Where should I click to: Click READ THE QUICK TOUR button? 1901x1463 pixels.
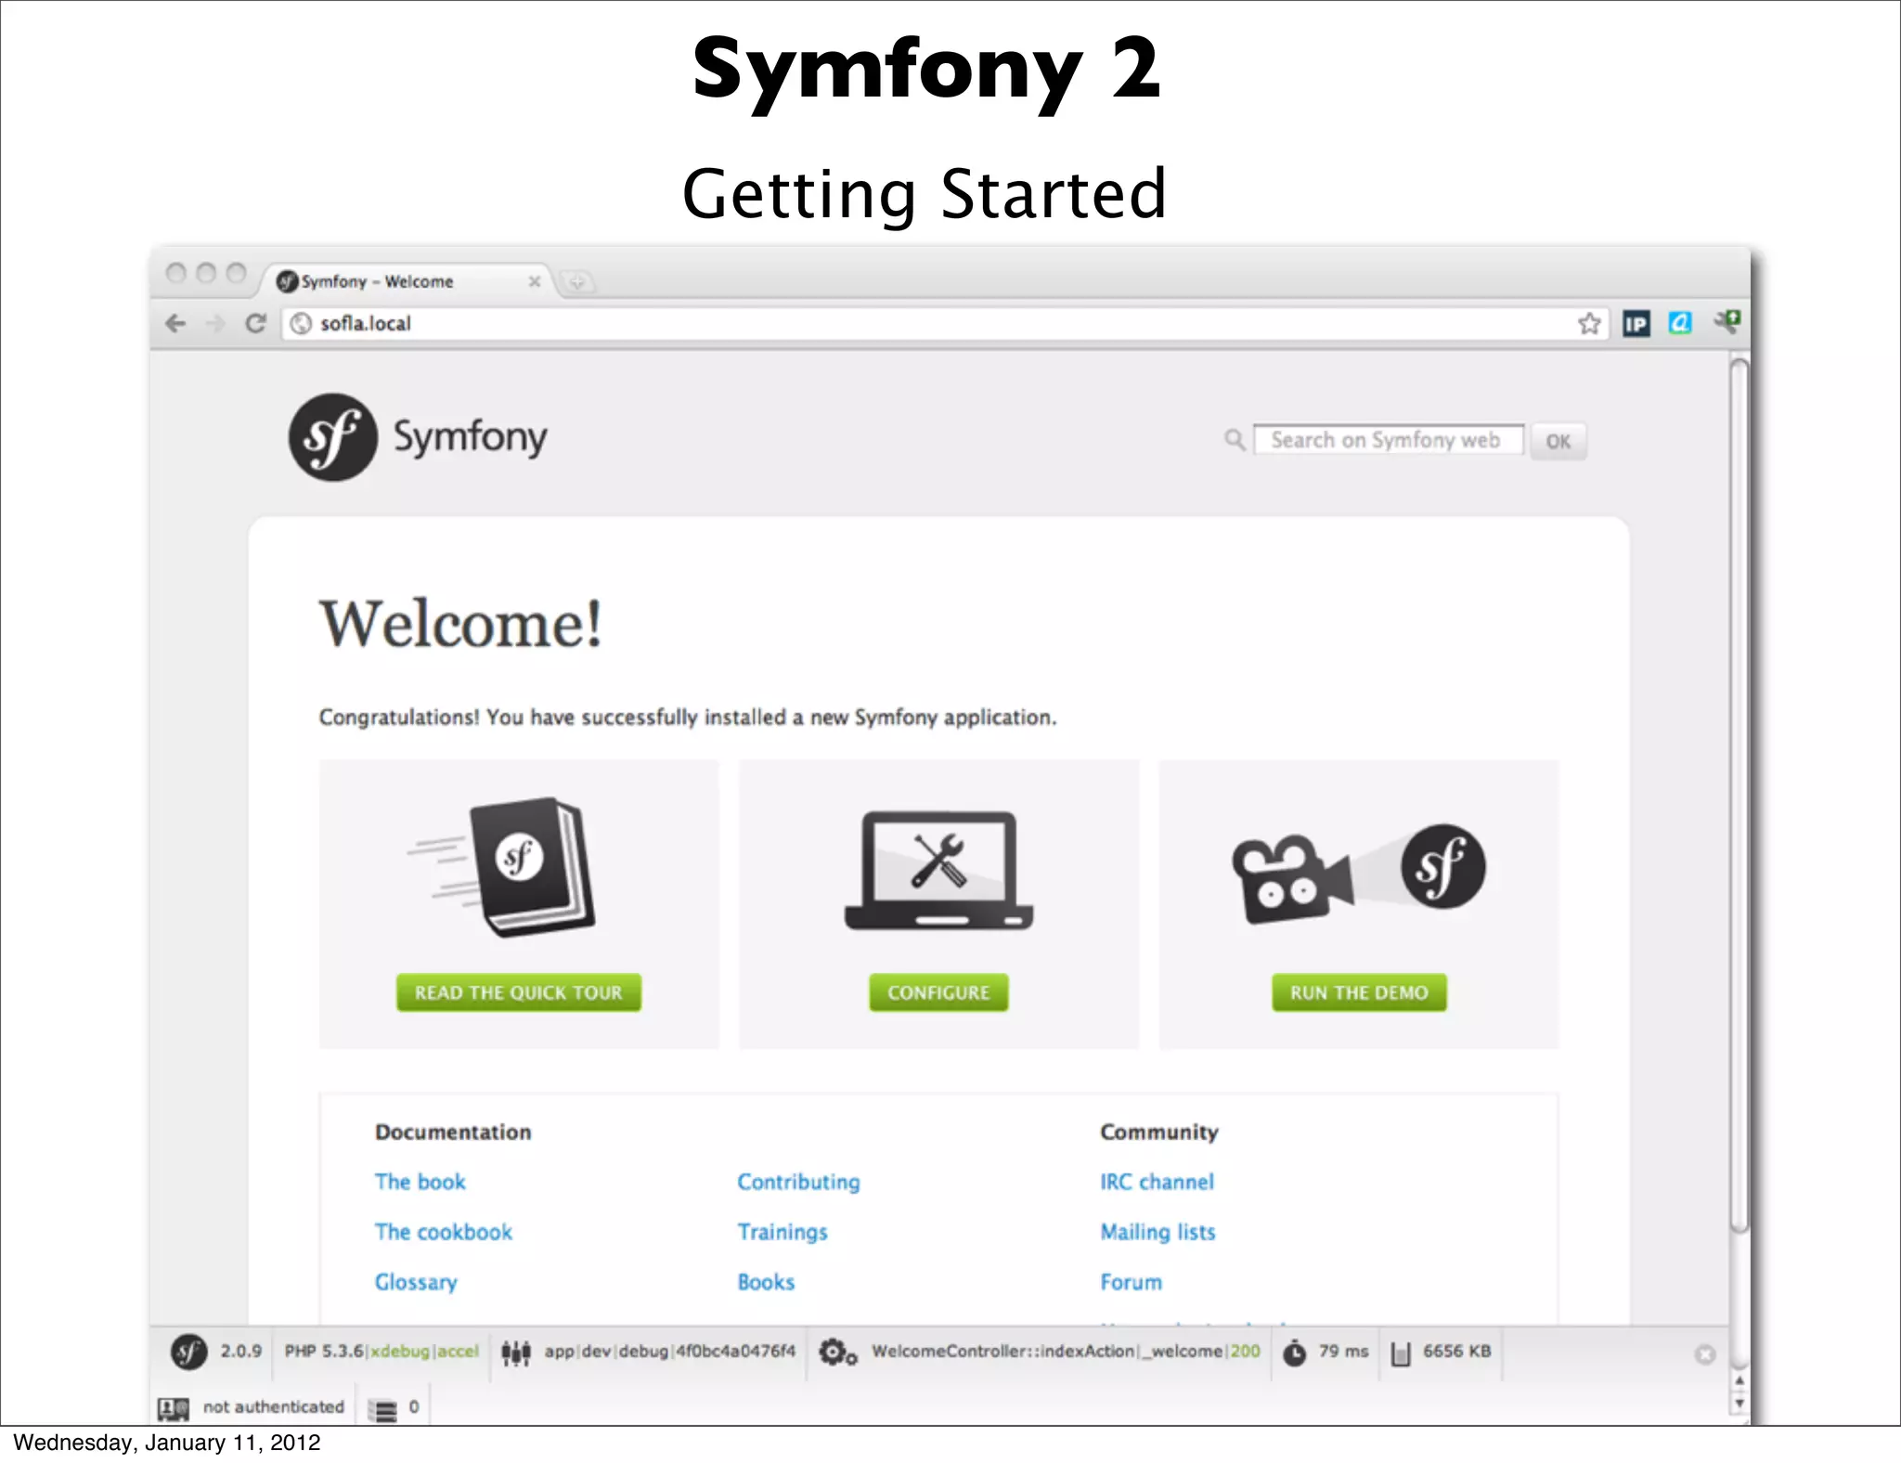point(518,992)
